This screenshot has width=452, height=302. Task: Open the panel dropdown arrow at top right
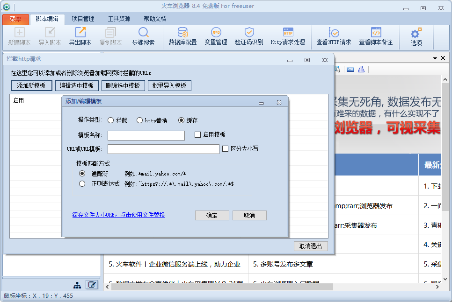click(x=435, y=58)
